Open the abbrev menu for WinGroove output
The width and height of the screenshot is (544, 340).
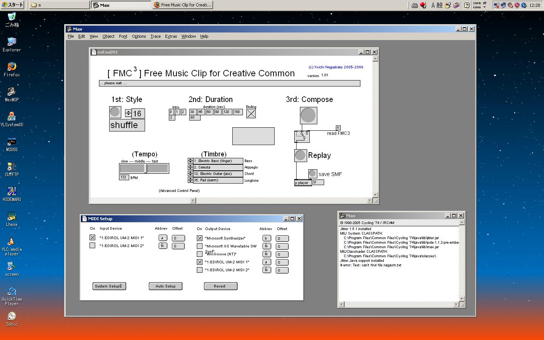(x=267, y=254)
